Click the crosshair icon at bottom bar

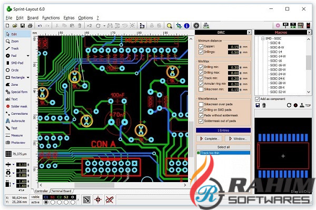point(98,199)
